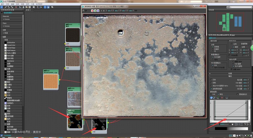Image resolution: width=253 pixels, height=138 pixels.
Task: Click Reset Curves icon in curve toolbar
Action: pyautogui.click(x=227, y=98)
